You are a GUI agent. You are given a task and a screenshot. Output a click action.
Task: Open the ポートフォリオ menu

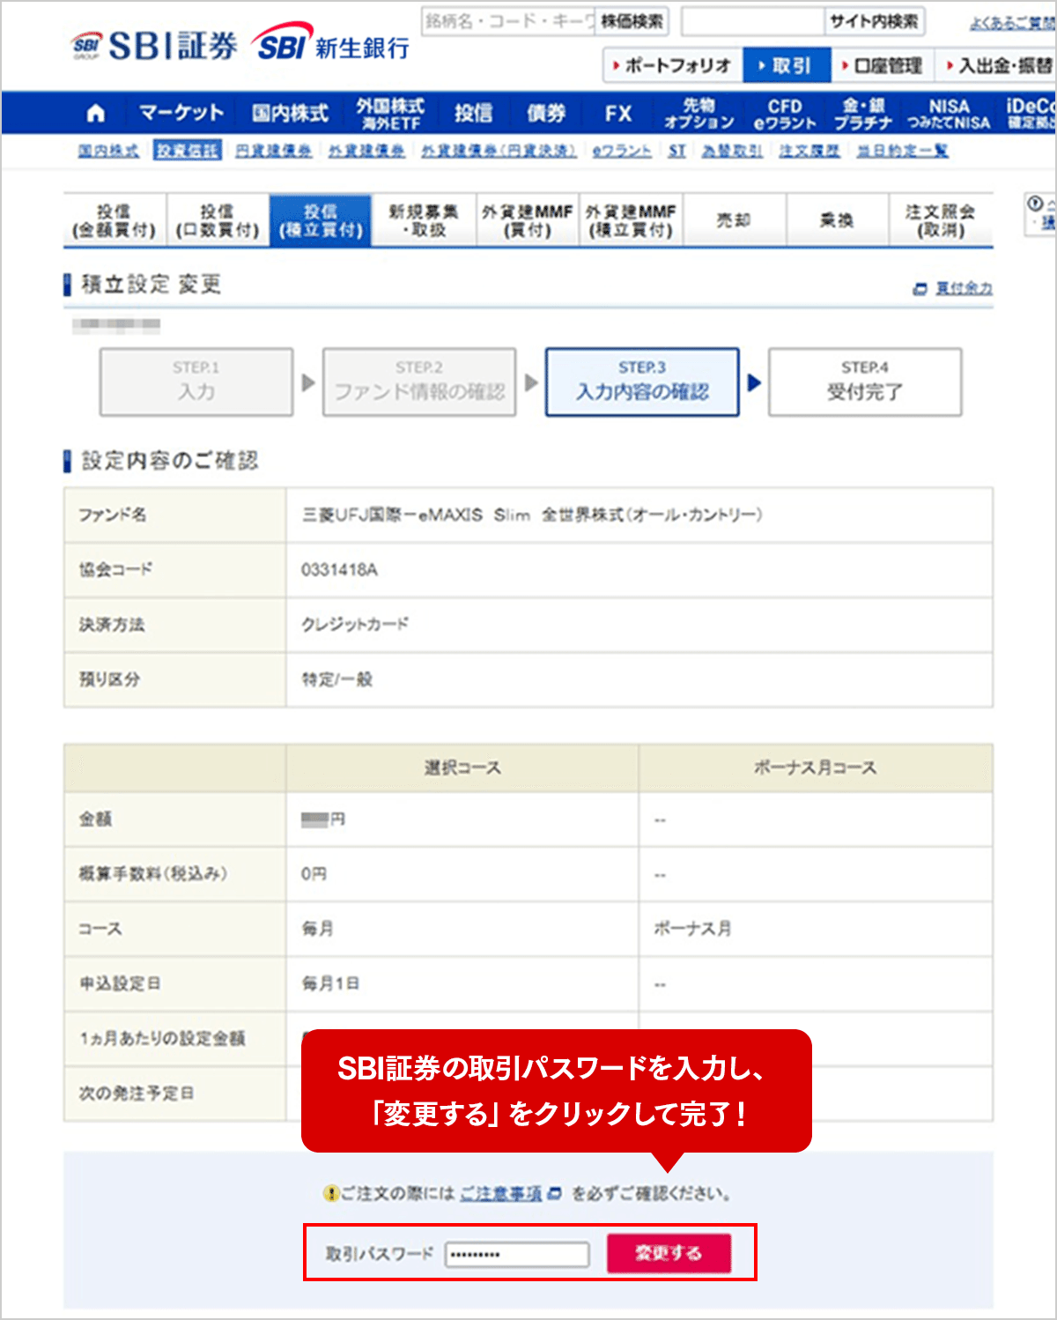(672, 66)
